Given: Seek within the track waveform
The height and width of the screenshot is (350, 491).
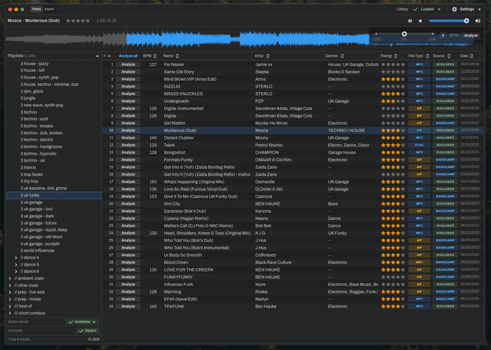Looking at the screenshot, I should click(x=187, y=39).
